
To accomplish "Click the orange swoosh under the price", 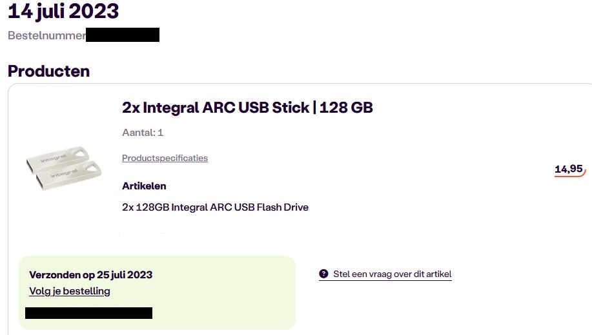I will coord(569,175).
